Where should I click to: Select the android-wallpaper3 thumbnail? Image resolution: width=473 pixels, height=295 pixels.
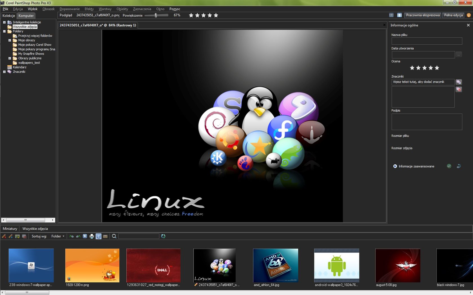337,265
